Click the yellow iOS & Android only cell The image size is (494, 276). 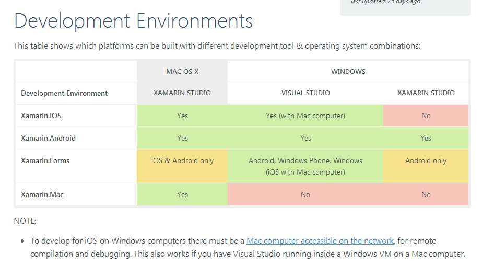coord(182,161)
